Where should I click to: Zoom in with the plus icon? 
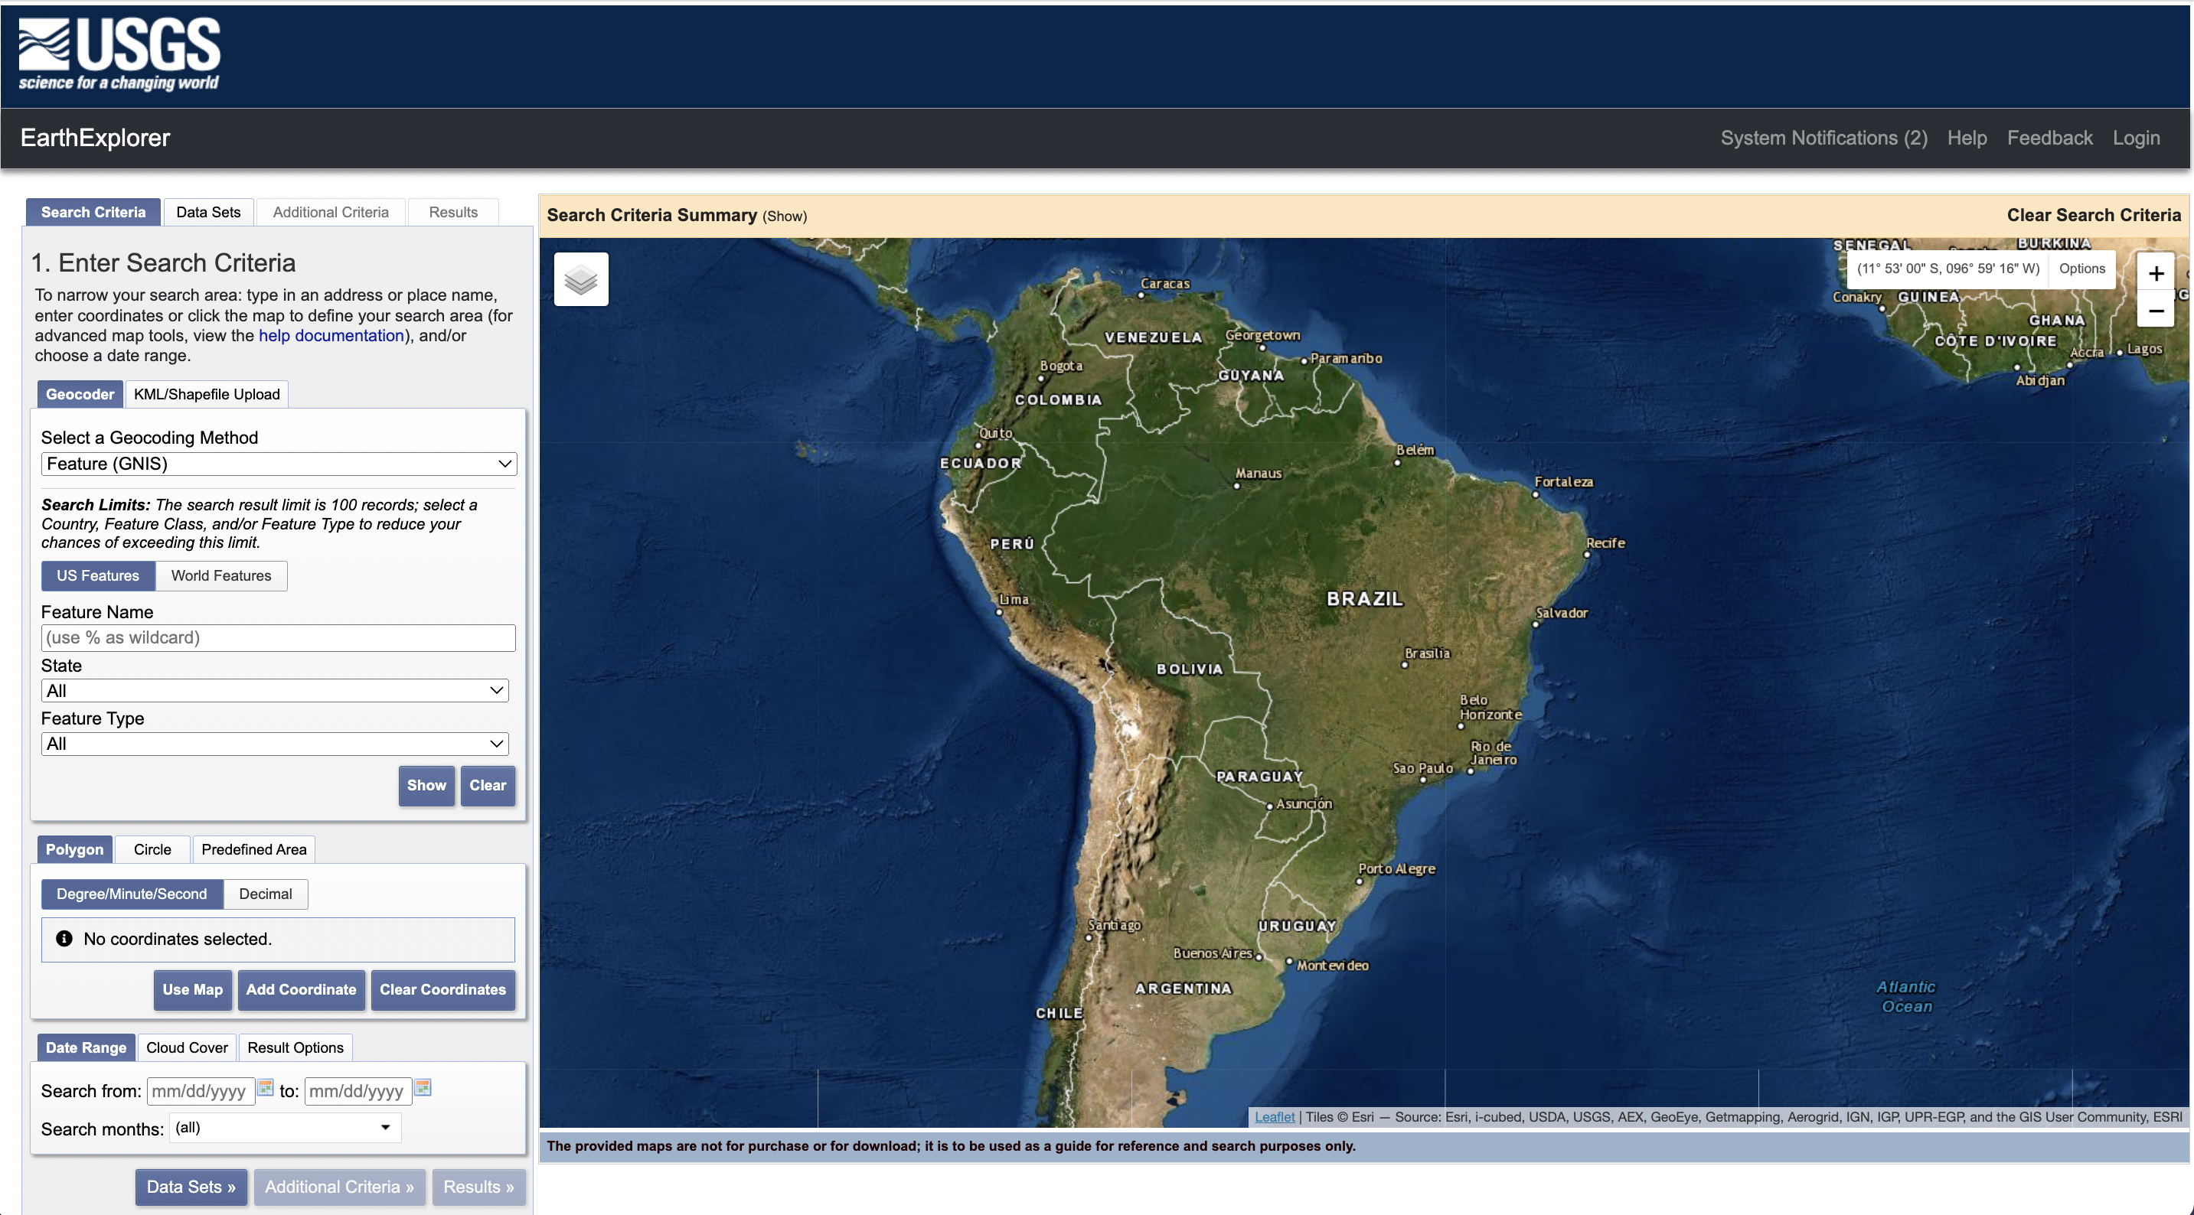2156,273
